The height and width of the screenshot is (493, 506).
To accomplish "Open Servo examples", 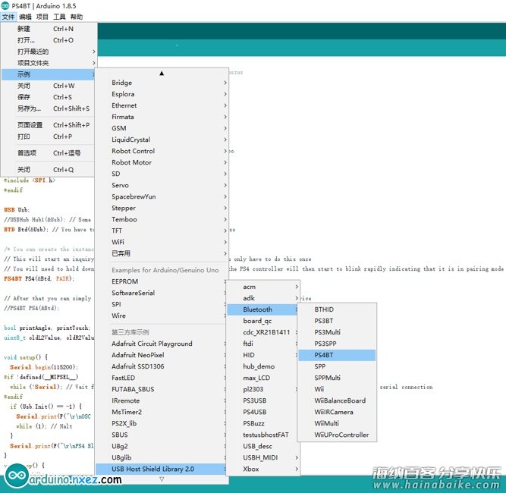I will 162,185.
